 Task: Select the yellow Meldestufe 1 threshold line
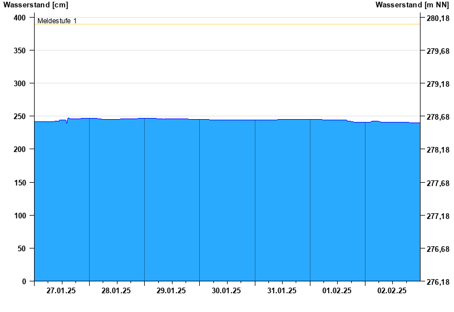click(227, 24)
